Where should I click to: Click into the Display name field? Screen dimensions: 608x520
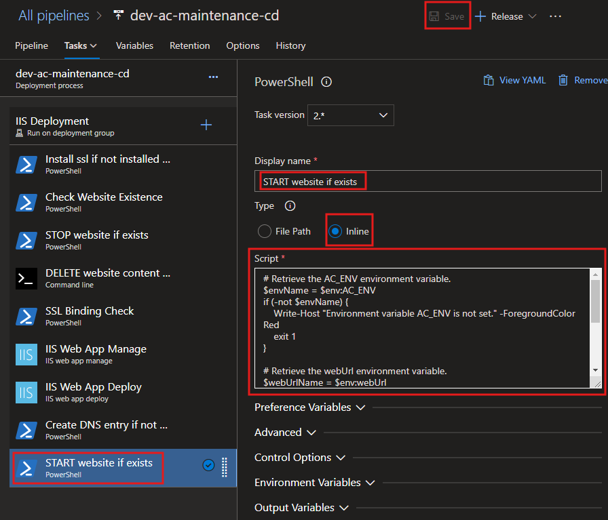tap(428, 181)
